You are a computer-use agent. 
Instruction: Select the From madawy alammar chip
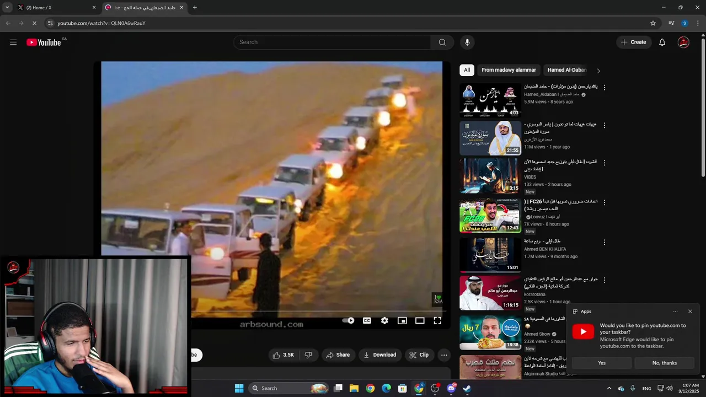(x=509, y=70)
